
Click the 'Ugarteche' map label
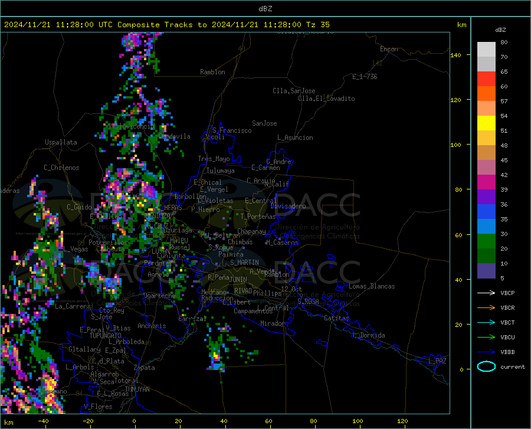click(159, 296)
